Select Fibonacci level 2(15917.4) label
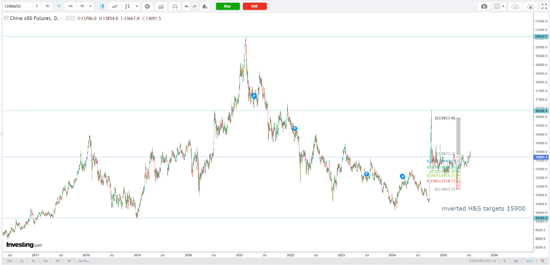 (x=445, y=118)
